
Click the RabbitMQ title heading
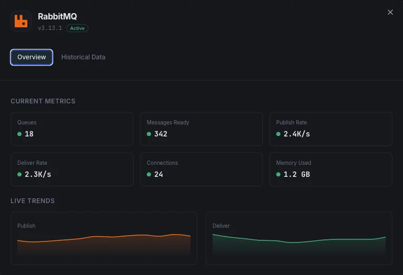pyautogui.click(x=57, y=16)
